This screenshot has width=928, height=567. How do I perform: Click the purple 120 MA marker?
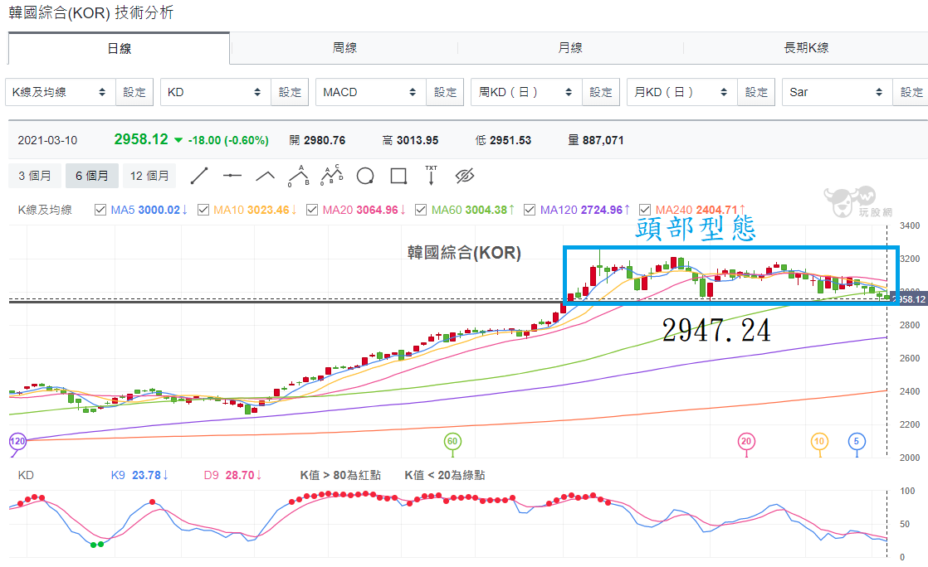pos(17,441)
